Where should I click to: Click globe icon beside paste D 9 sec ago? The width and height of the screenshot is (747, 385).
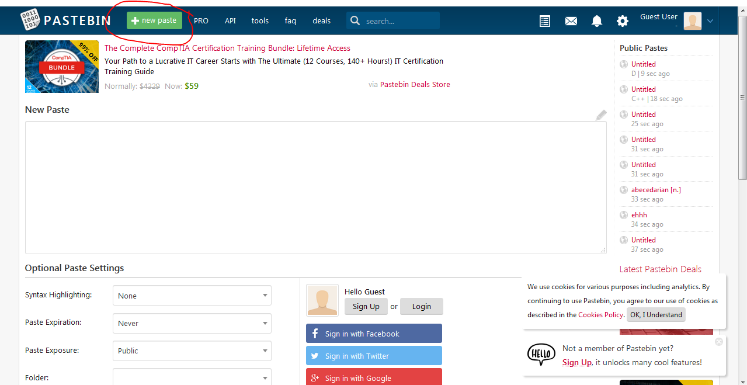624,64
